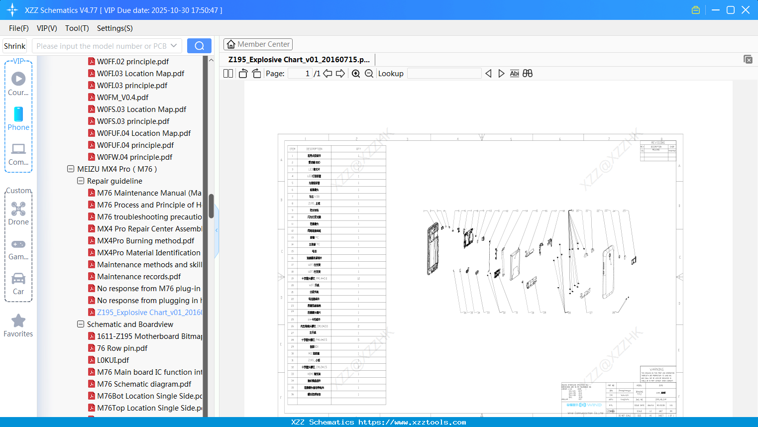Open the Drone category
758x427 pixels.
coord(18,213)
